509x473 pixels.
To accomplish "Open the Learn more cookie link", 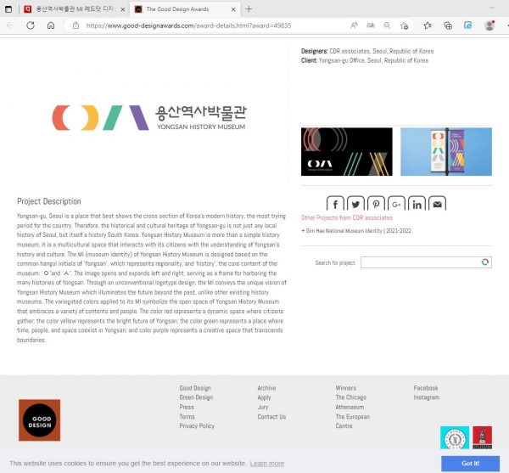I will pyautogui.click(x=267, y=464).
